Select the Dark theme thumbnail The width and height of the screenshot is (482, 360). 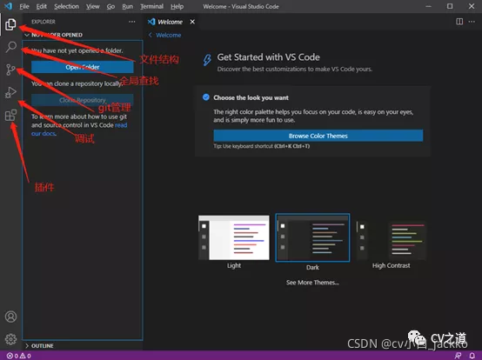tap(312, 237)
